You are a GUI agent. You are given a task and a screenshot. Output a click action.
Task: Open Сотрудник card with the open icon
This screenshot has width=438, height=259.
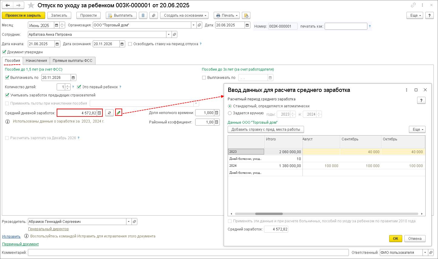point(174,35)
